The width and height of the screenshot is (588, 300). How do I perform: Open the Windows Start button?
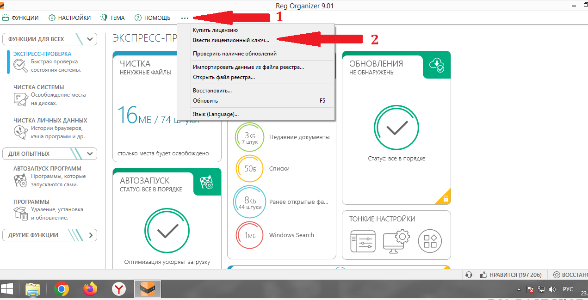[7, 289]
